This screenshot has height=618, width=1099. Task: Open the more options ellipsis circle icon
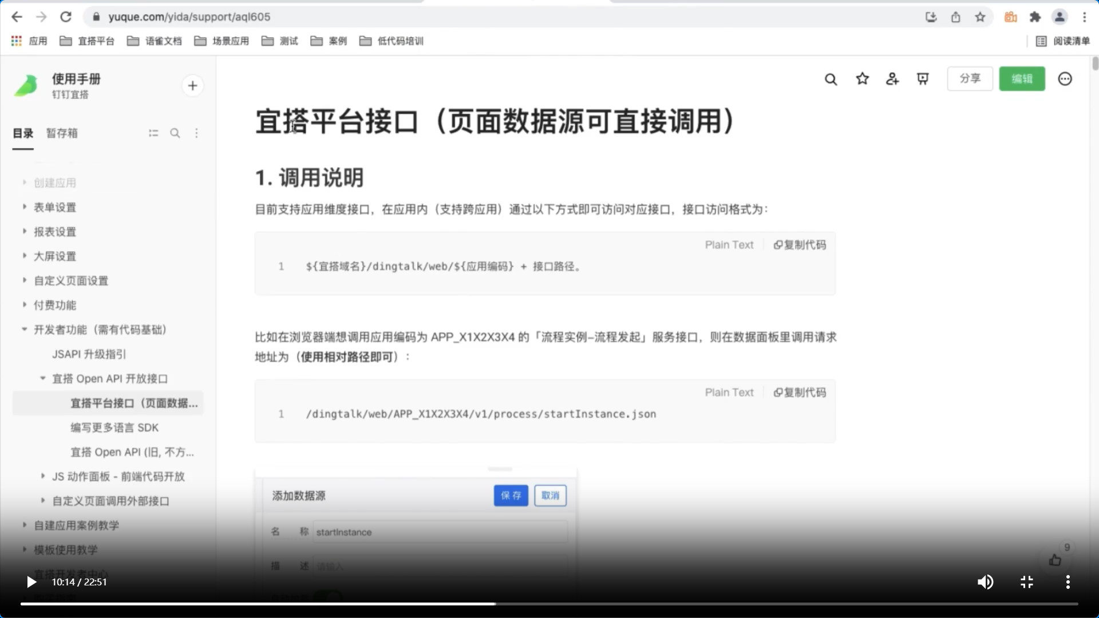tap(1065, 79)
